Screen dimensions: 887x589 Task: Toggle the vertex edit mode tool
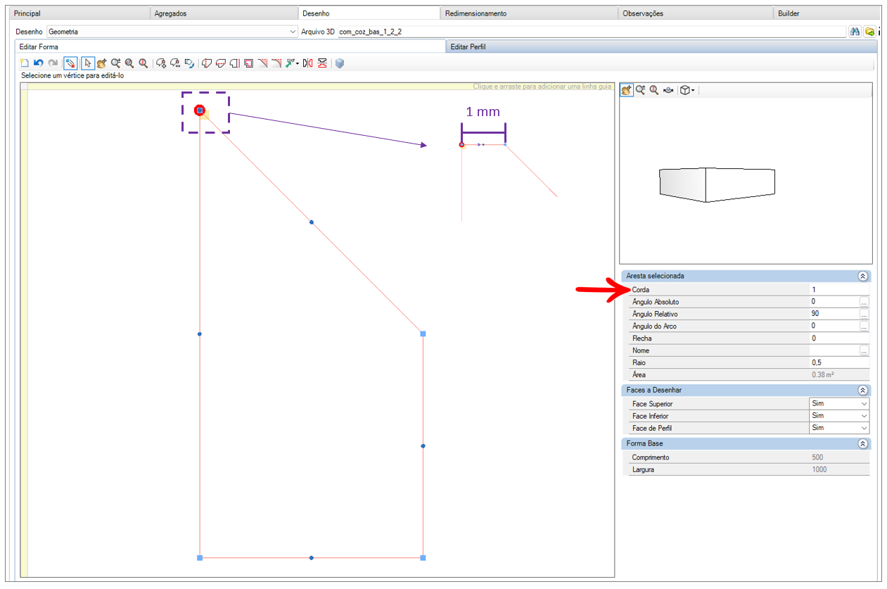(x=70, y=63)
